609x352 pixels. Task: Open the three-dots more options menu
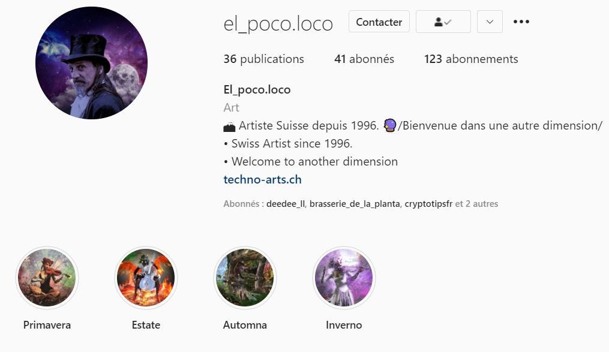521,22
